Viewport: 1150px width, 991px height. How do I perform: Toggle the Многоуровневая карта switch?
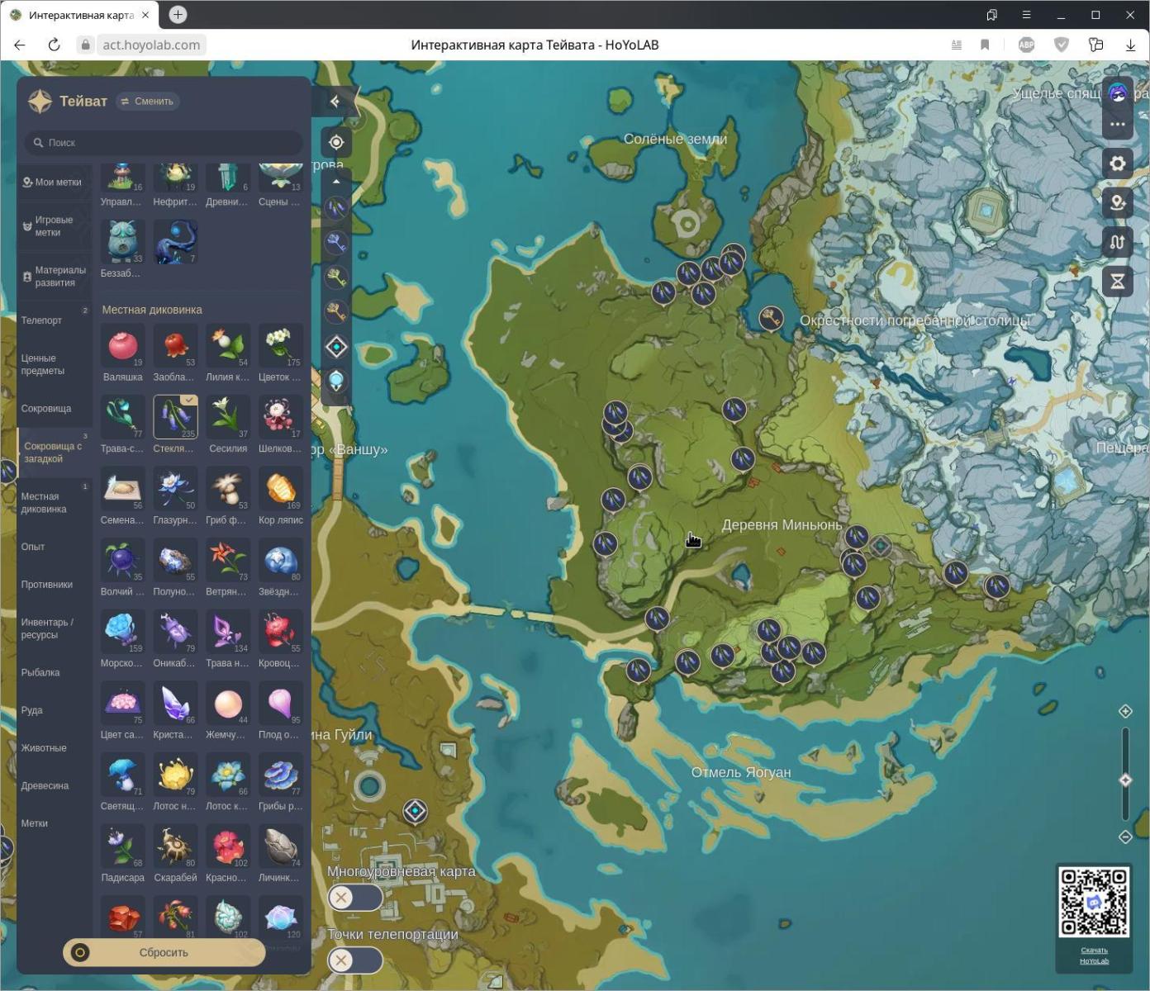point(355,897)
